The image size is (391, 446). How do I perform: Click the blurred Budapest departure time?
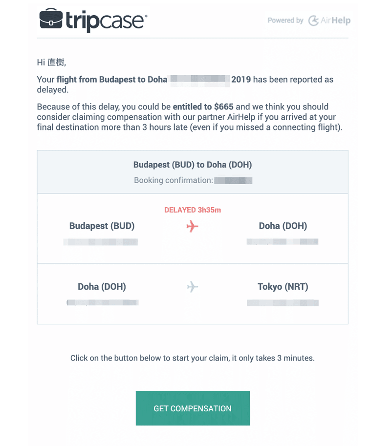coord(101,242)
